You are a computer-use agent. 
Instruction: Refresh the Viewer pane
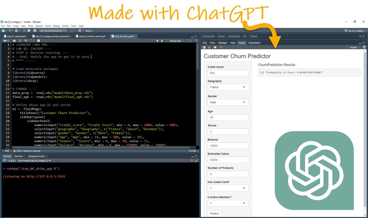click(x=364, y=47)
